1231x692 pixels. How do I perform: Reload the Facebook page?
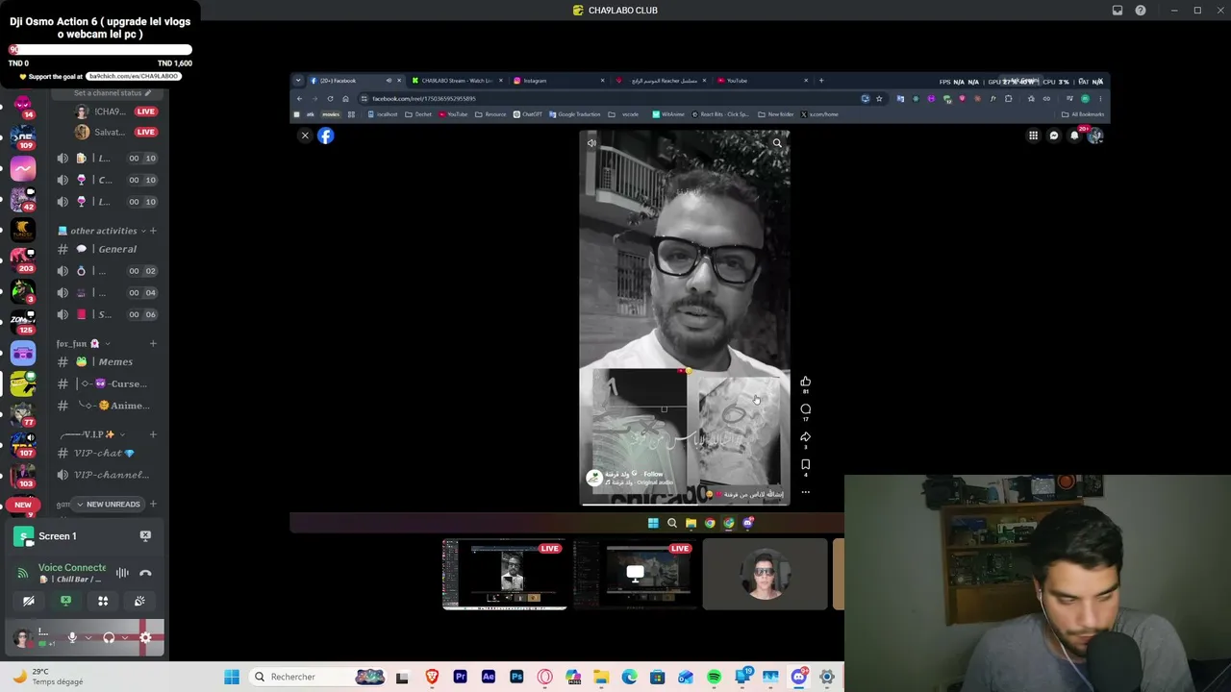coord(330,98)
